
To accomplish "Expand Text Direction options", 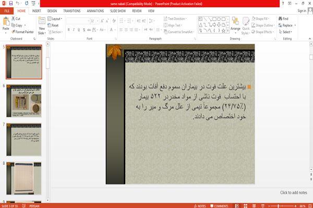I will tap(175, 19).
